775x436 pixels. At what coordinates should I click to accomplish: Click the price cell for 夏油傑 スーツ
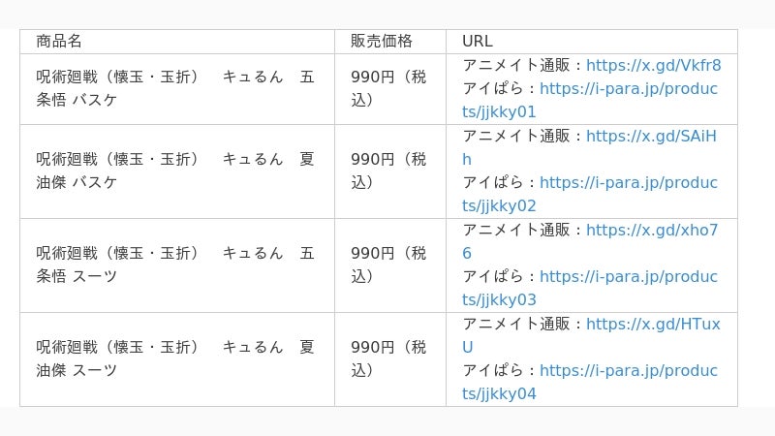(x=390, y=359)
